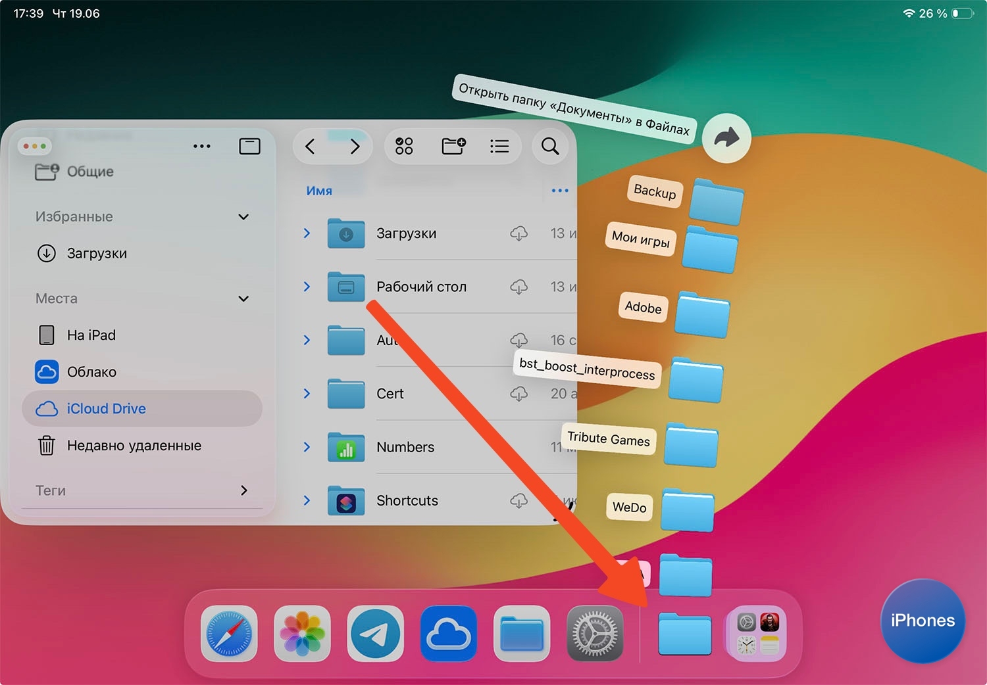This screenshot has width=987, height=685.
Task: Toggle the sidebar panel icon
Action: pos(249,146)
